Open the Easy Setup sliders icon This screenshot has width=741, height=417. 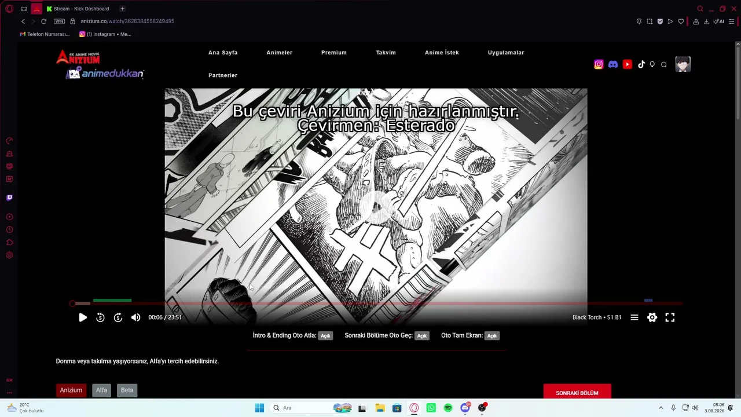(x=732, y=21)
